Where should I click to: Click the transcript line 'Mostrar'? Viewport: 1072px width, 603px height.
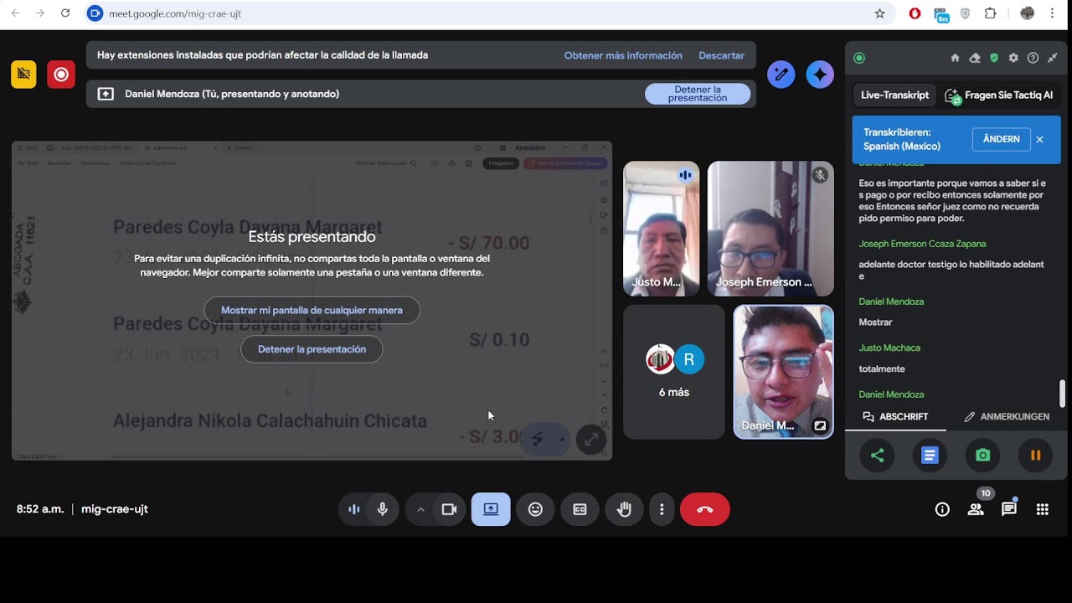pyautogui.click(x=875, y=322)
